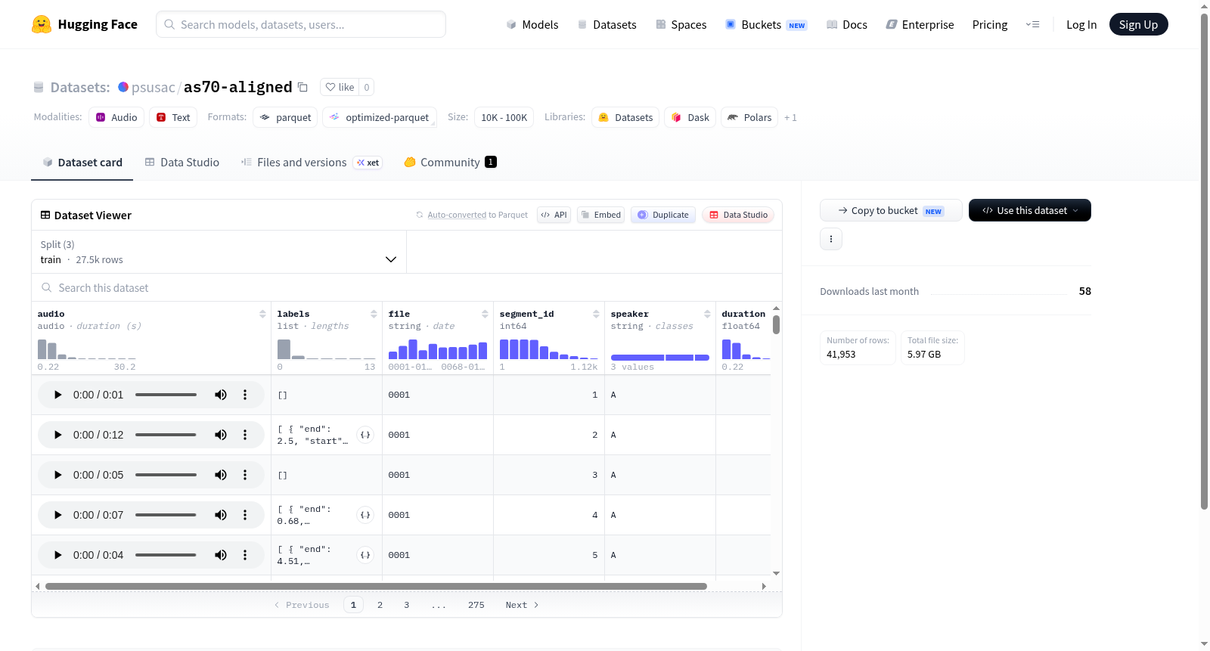This screenshot has height=651, width=1210.
Task: Open more options for 0:12 audio
Action: click(245, 435)
